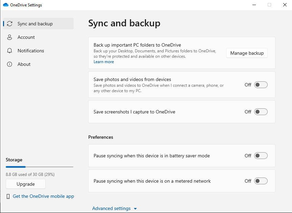The height and width of the screenshot is (213, 292).
Task: Click the Advanced settings down arrow
Action: point(136,209)
